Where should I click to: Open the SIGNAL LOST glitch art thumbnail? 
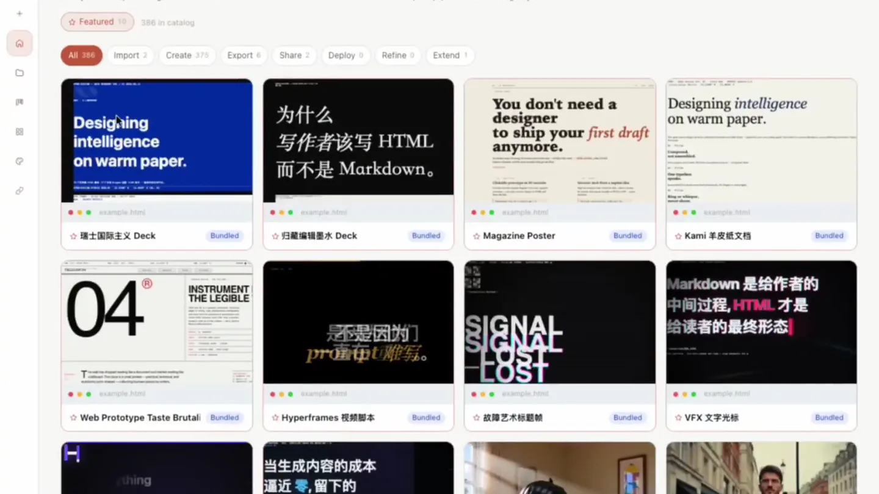click(x=560, y=323)
